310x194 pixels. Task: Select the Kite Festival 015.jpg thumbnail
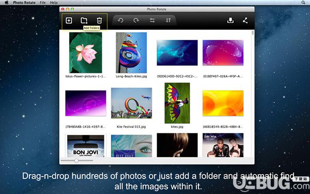tap(131, 103)
